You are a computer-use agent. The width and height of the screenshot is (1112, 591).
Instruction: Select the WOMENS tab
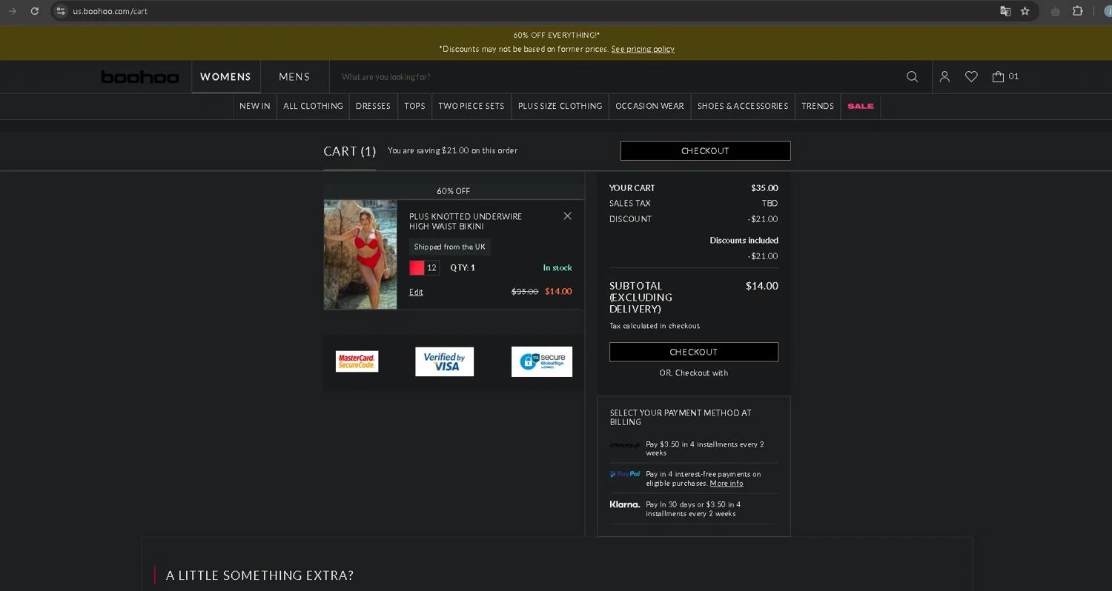click(x=226, y=77)
